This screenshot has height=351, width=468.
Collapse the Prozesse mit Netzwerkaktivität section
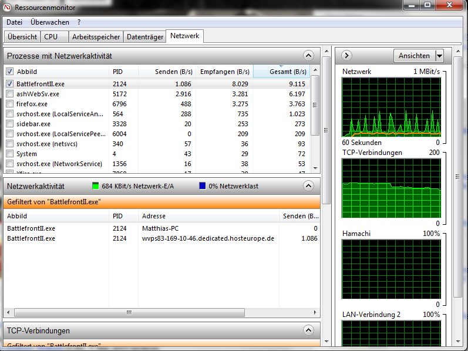click(x=308, y=56)
